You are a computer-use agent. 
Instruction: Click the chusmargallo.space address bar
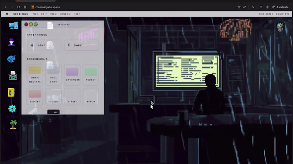tap(48, 7)
